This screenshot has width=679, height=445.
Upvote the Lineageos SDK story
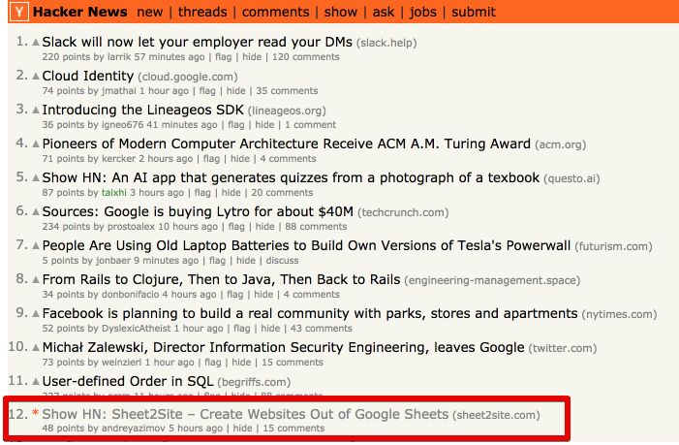(36, 111)
